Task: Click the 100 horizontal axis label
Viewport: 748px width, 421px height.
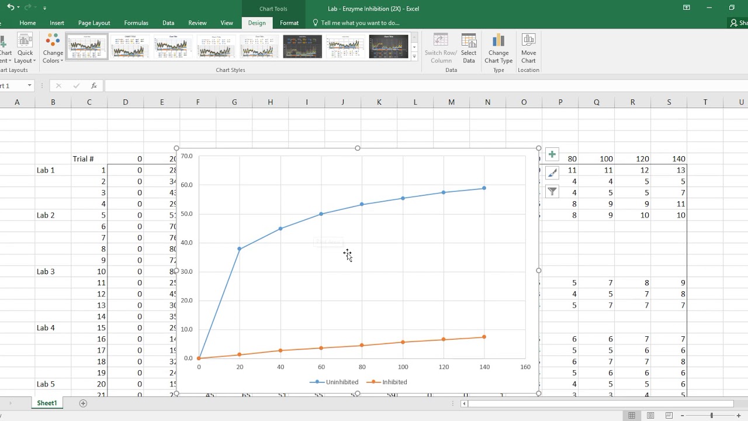Action: (x=403, y=367)
